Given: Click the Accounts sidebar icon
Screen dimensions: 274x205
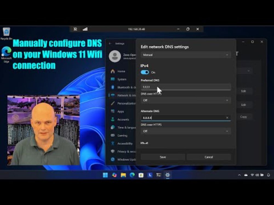Looking at the screenshot, I should click(113, 119).
